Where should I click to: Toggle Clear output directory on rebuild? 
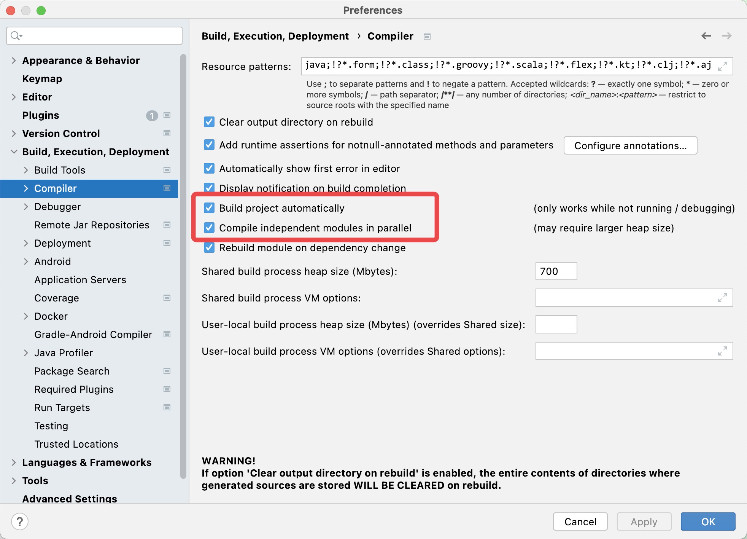(209, 122)
